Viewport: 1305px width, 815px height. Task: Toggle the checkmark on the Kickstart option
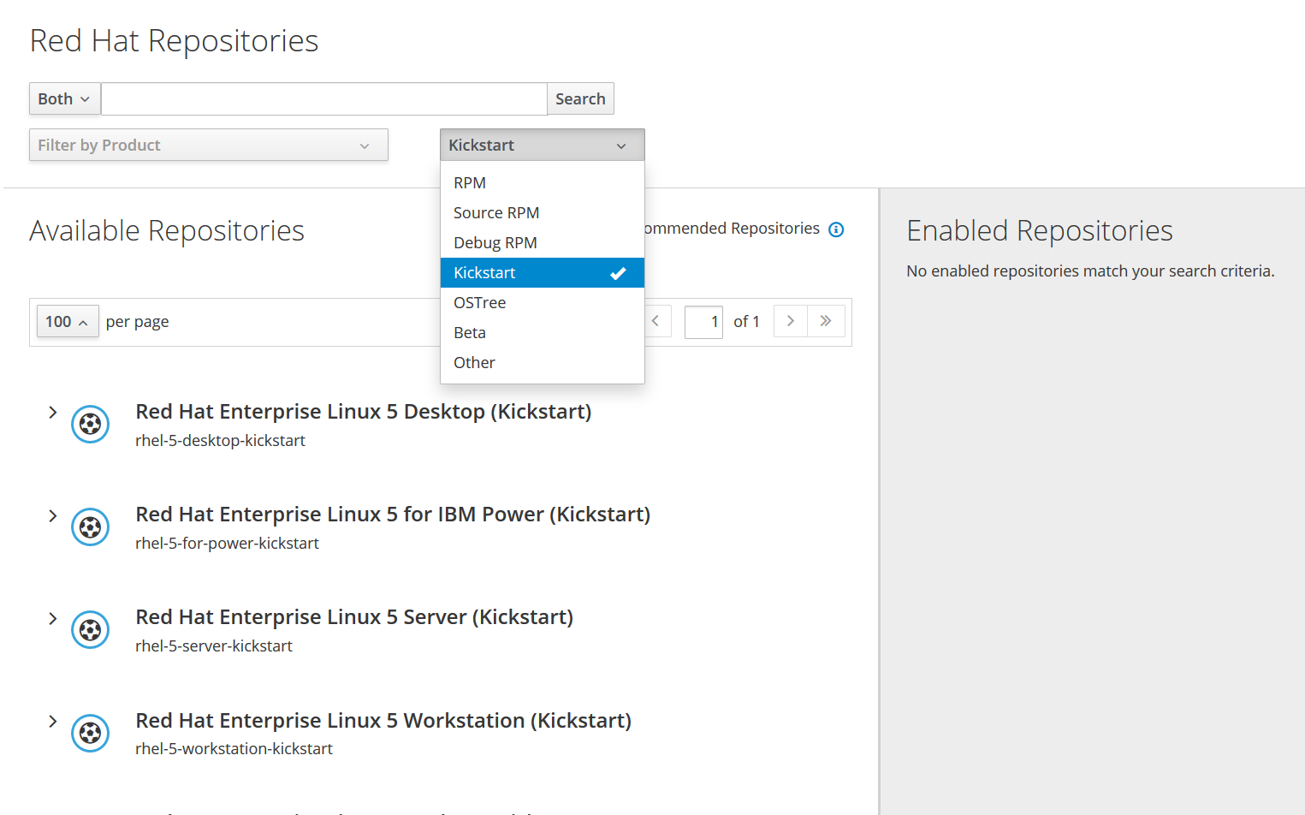click(x=617, y=272)
